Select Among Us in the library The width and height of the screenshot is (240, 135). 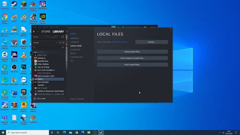tap(41, 58)
